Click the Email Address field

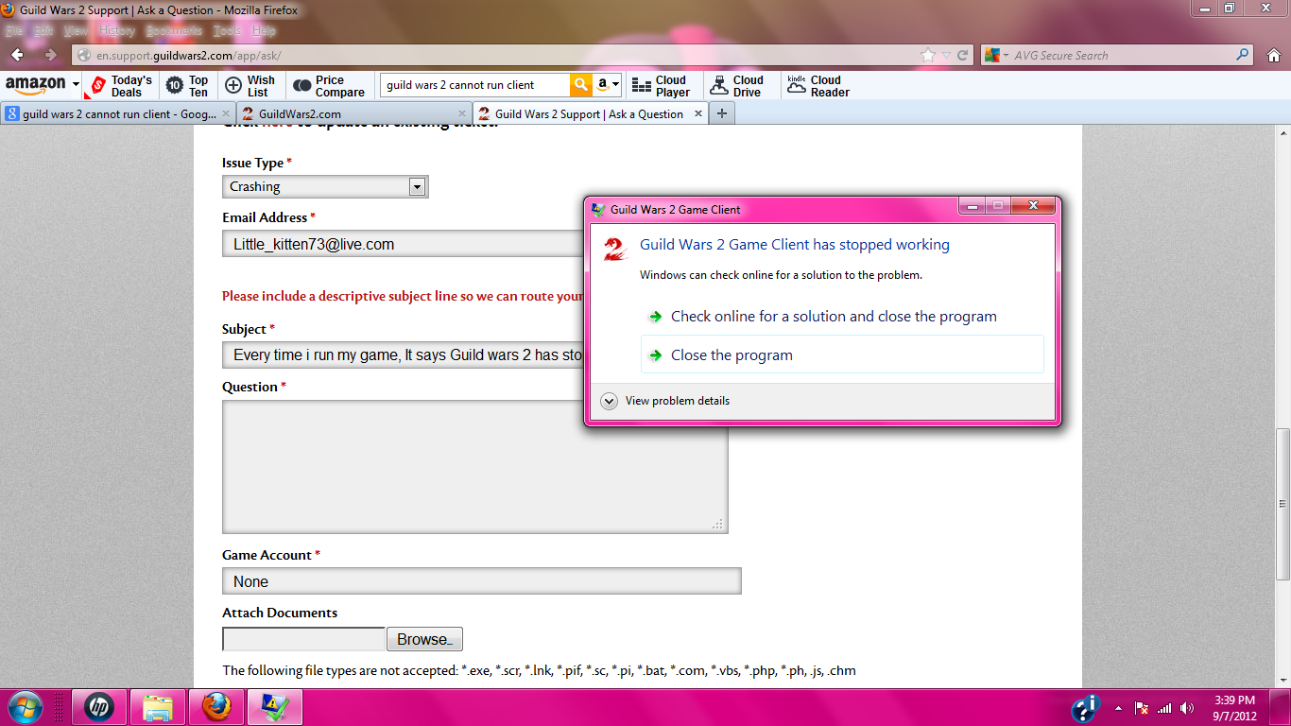click(x=404, y=244)
